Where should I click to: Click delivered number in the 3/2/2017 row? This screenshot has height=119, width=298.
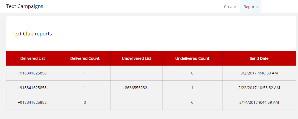pyautogui.click(x=33, y=73)
